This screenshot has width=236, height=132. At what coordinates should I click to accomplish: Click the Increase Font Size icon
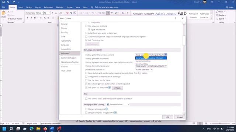pos(52,13)
